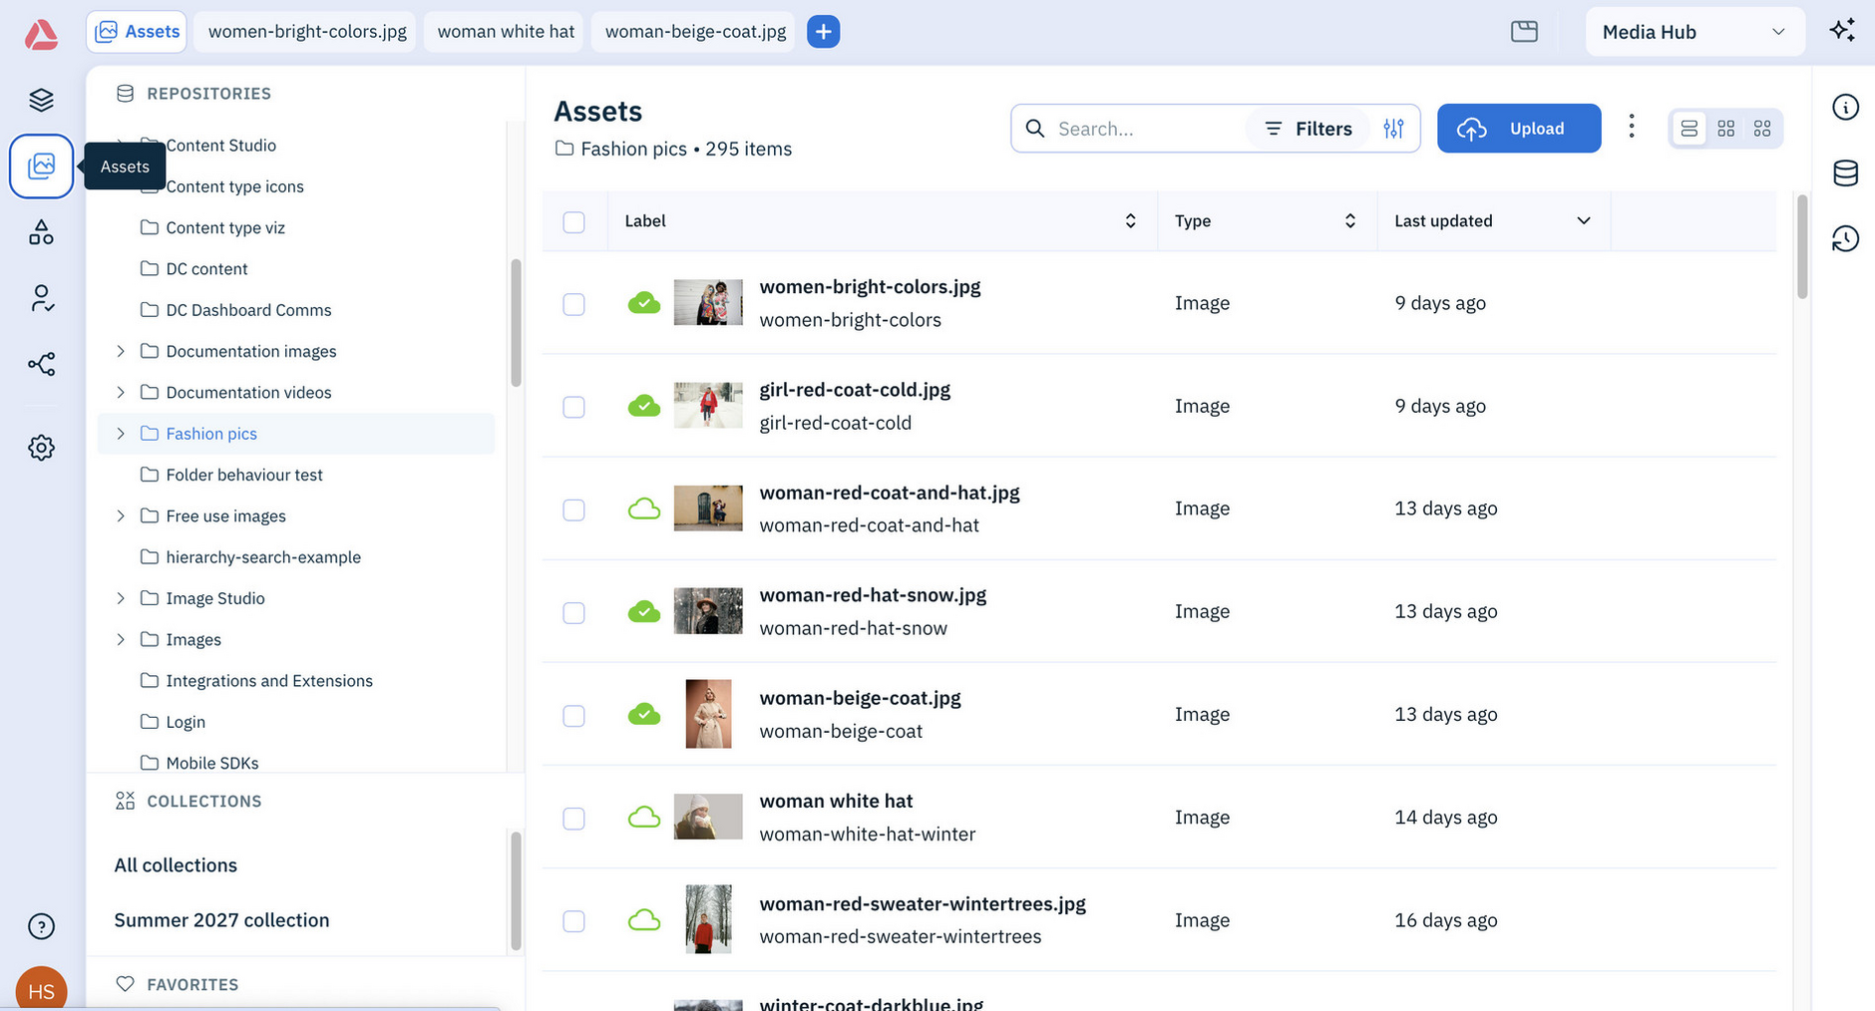The height and width of the screenshot is (1011, 1875).
Task: Check the women-bright-colors.jpg row checkbox
Action: pos(573,304)
